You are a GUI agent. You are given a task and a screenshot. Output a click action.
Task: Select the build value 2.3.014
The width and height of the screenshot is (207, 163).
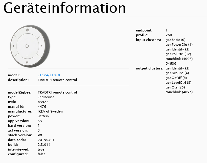pyautogui.click(x=44, y=145)
